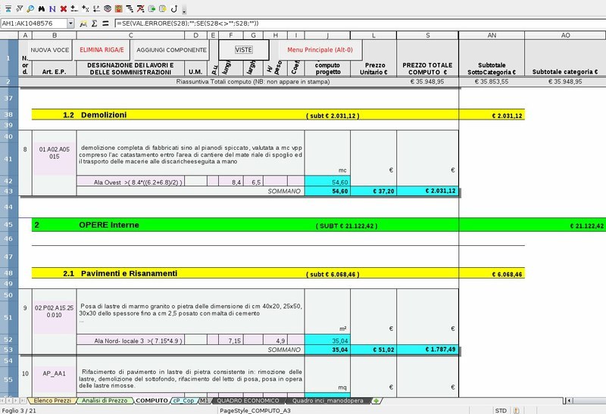Open the Name Box dropdown arrow
Viewport: 606px width, 414px height.
(71, 23)
